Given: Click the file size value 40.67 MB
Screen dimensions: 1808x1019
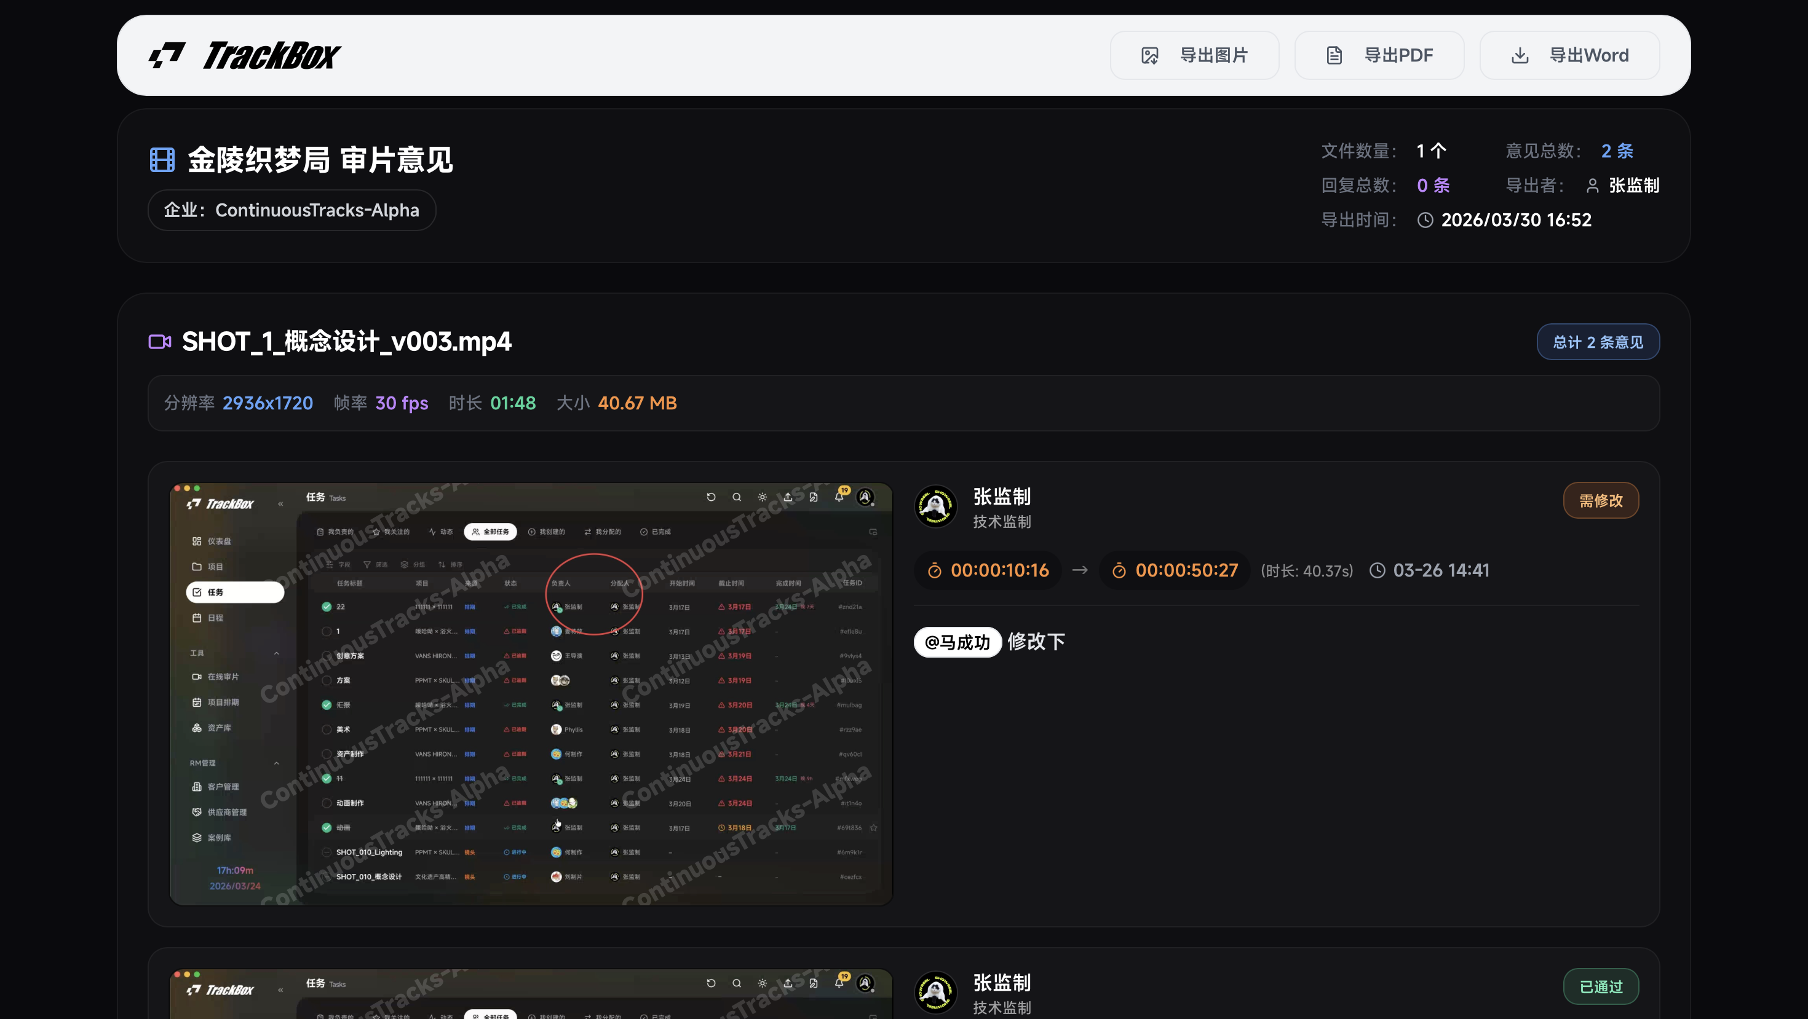Looking at the screenshot, I should pos(637,403).
